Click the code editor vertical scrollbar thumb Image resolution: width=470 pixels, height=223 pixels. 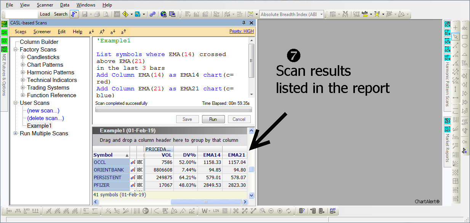click(x=251, y=61)
